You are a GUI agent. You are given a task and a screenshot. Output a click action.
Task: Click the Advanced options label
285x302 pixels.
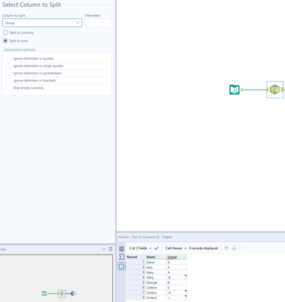pos(20,50)
